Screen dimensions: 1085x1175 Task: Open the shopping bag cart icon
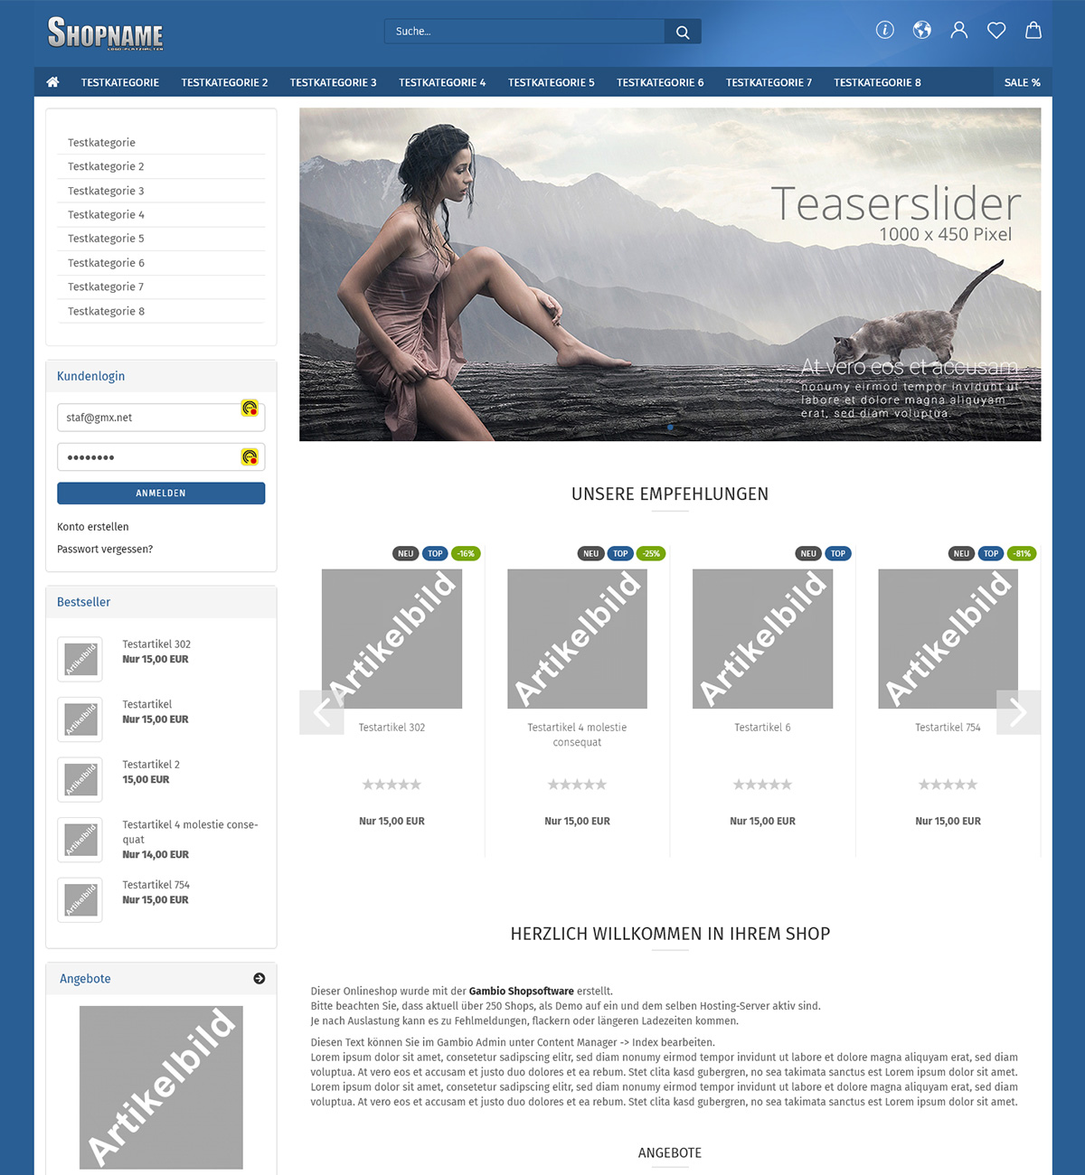click(1033, 30)
